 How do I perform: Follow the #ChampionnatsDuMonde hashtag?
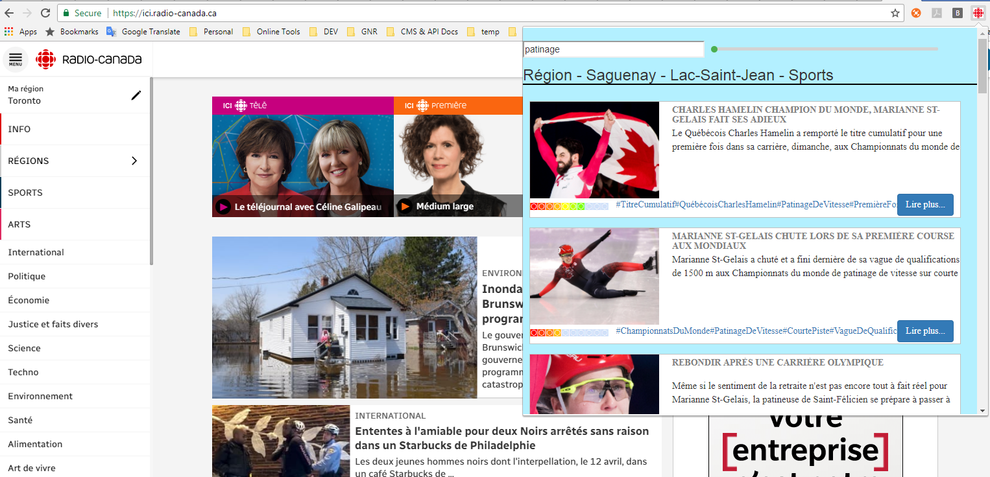662,331
